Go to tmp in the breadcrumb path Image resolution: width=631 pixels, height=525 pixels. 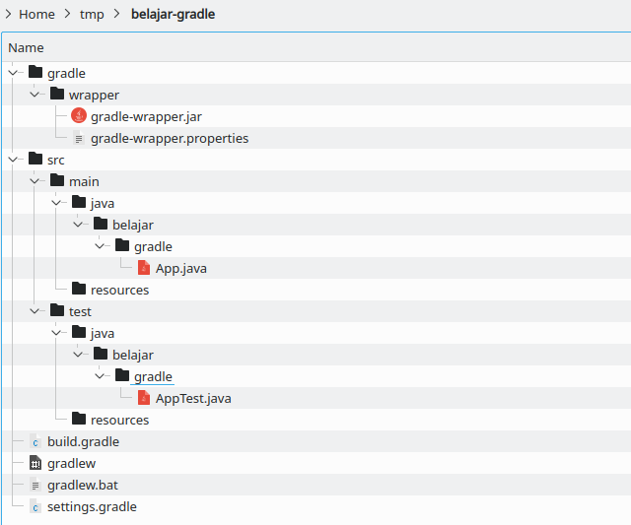click(x=92, y=14)
